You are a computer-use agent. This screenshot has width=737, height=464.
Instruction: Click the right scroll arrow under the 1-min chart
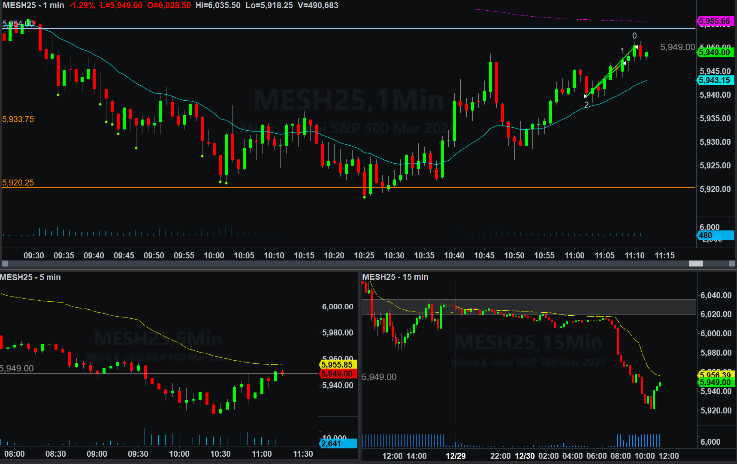coord(732,263)
